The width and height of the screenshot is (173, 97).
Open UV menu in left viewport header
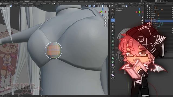pyautogui.click(x=41, y=6)
